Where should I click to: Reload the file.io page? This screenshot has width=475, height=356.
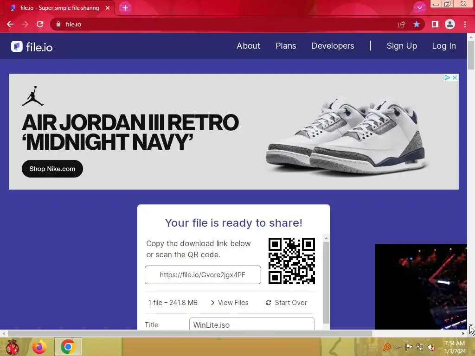[40, 24]
